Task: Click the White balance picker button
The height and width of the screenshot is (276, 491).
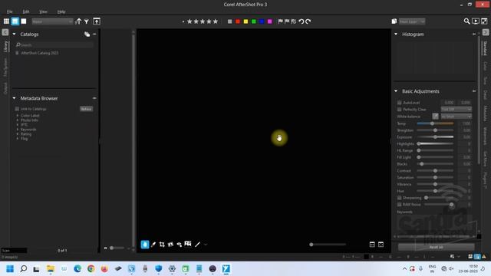Action: point(435,116)
